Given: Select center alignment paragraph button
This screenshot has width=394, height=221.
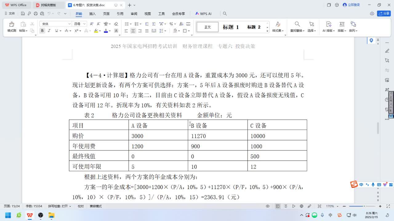Looking at the screenshot, I should pos(133,31).
